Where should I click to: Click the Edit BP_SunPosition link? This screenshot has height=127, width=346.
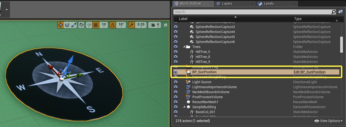pos(309,72)
